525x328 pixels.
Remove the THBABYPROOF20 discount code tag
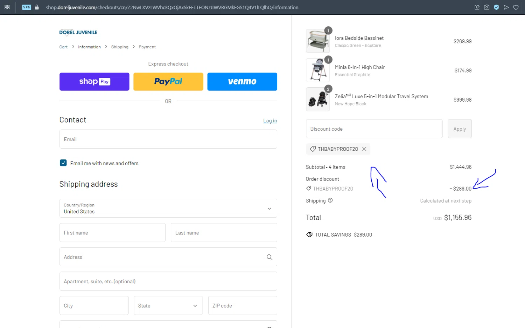pyautogui.click(x=364, y=149)
